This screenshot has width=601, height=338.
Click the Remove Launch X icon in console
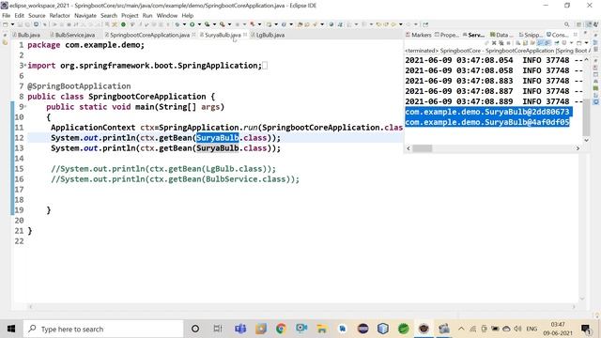(x=494, y=43)
